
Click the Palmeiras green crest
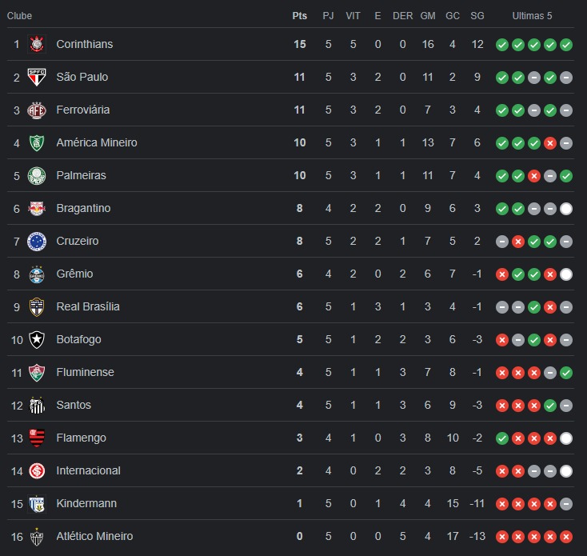click(x=37, y=175)
